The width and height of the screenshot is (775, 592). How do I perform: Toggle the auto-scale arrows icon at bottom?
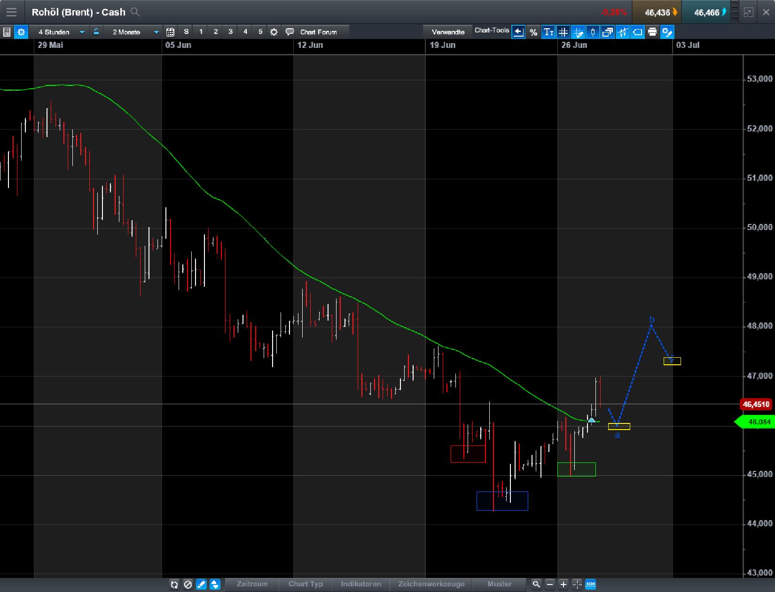pos(215,584)
